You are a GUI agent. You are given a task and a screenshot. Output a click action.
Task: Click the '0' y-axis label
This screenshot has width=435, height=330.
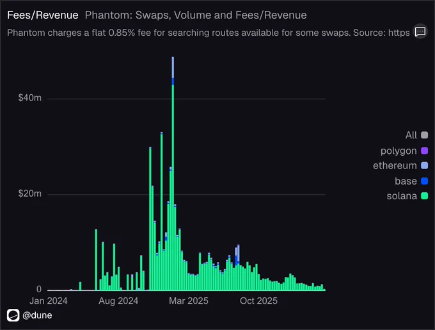tap(39, 289)
